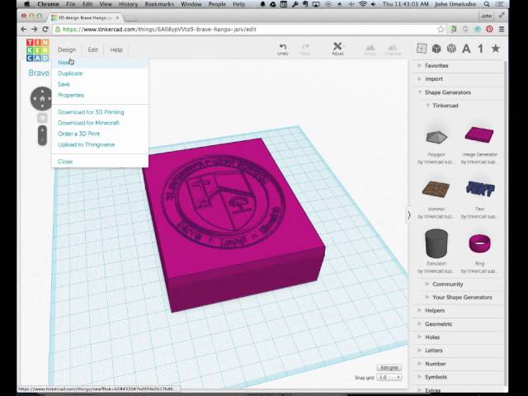The height and width of the screenshot is (396, 528).
Task: Open Chrome hamburger menu
Action: coord(502,30)
